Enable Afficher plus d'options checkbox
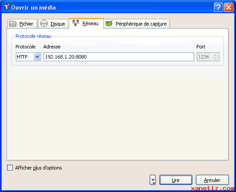Viewport: 236px width, 192px height. (x=10, y=168)
